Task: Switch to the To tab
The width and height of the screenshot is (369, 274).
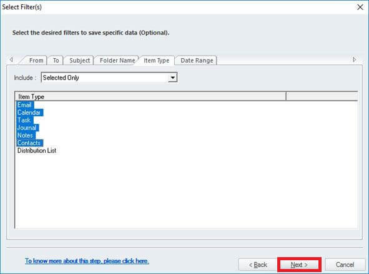Action: point(56,60)
